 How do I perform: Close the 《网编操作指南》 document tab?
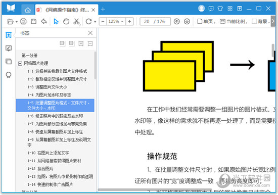tap(94, 10)
